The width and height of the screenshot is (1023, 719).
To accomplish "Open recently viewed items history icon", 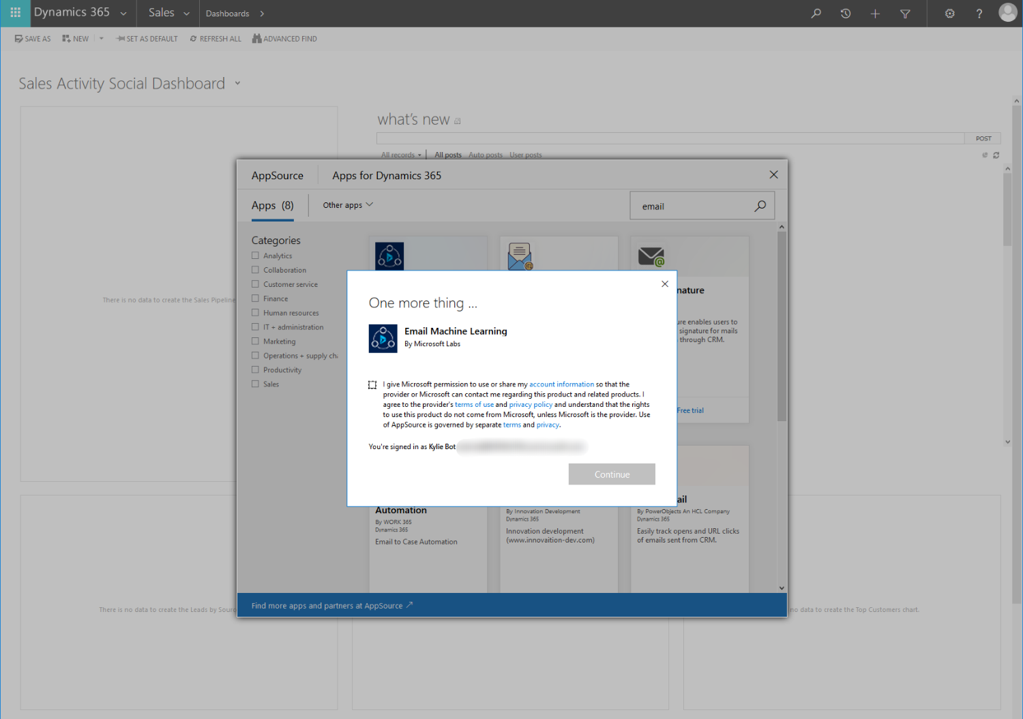I will click(846, 14).
